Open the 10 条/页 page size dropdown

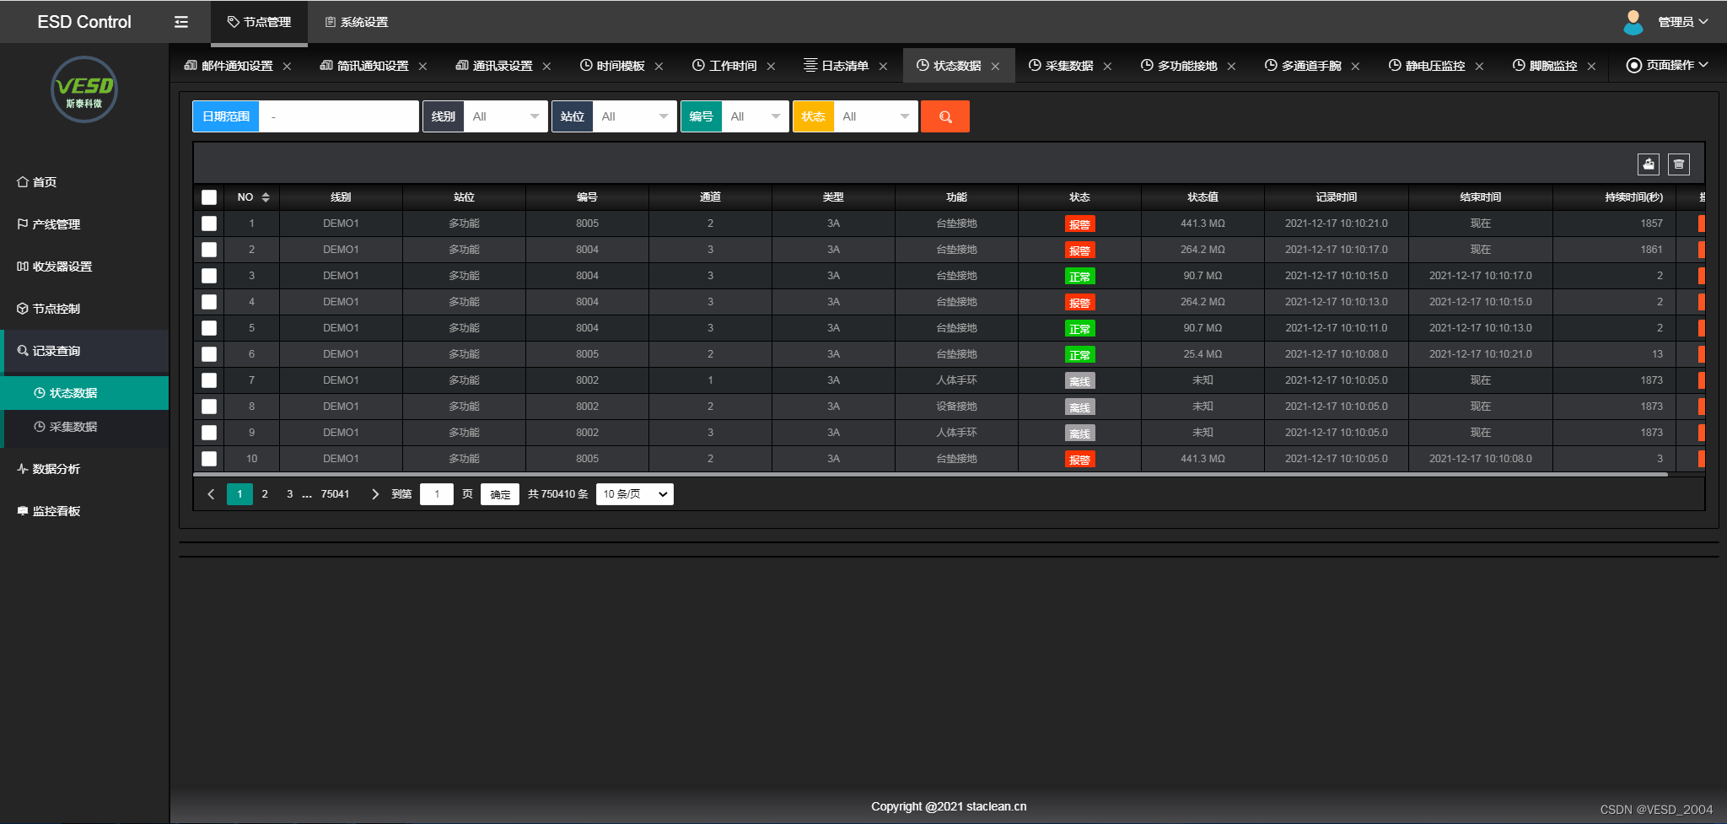pyautogui.click(x=635, y=494)
